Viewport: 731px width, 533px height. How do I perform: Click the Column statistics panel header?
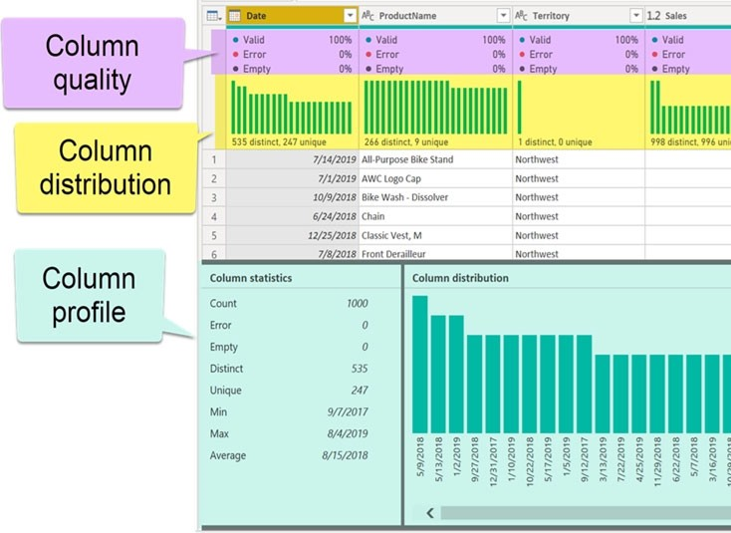point(251,278)
